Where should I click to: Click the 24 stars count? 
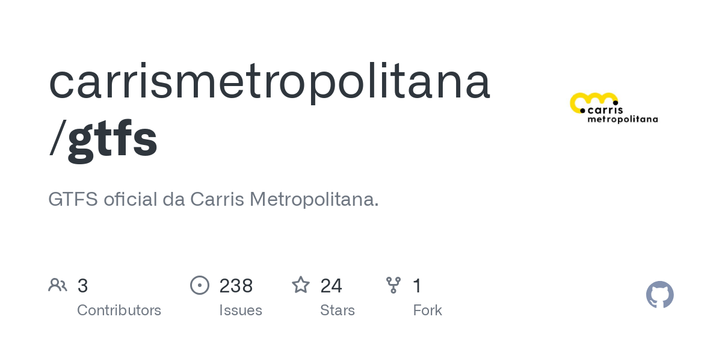pyautogui.click(x=332, y=286)
